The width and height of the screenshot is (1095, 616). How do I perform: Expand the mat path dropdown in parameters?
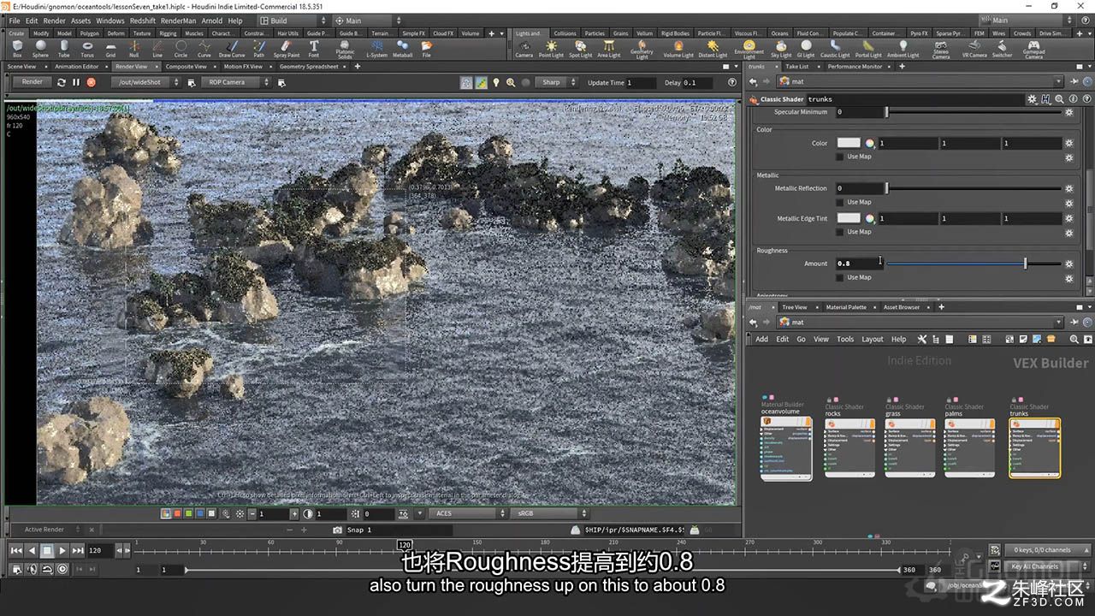[x=1057, y=82]
